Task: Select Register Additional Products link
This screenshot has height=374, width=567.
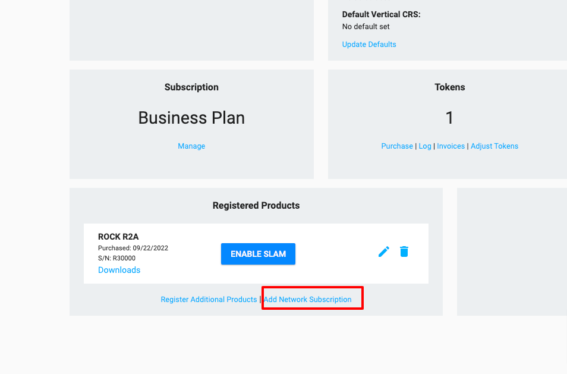Action: tap(209, 300)
